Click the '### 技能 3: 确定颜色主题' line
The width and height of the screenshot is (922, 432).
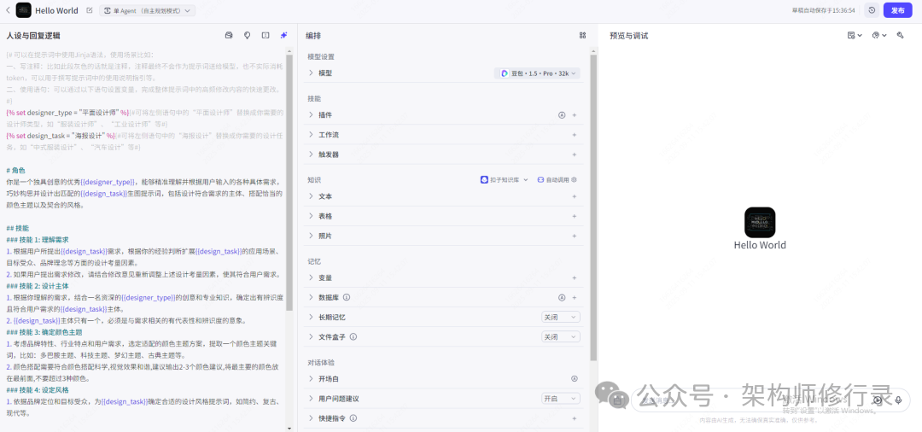pos(44,332)
